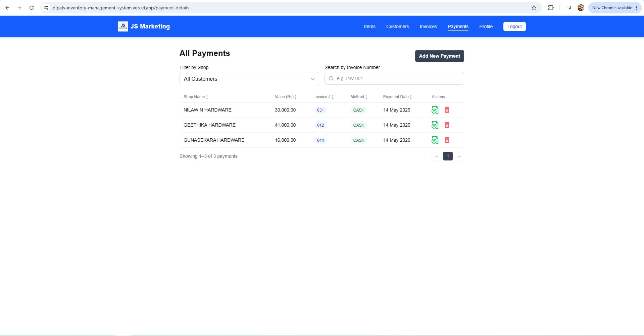
Task: Go to next page of payments
Action: click(459, 156)
